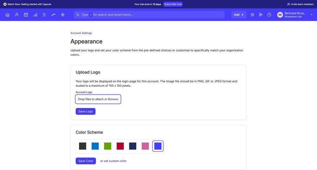
Task: Click the 'or set custom color' link
Action: (x=113, y=161)
